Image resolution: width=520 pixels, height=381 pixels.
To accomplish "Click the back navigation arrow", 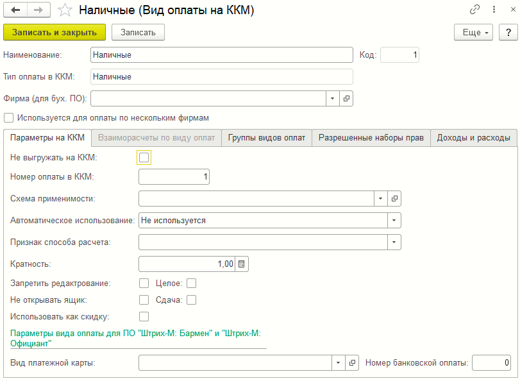I will (15, 10).
